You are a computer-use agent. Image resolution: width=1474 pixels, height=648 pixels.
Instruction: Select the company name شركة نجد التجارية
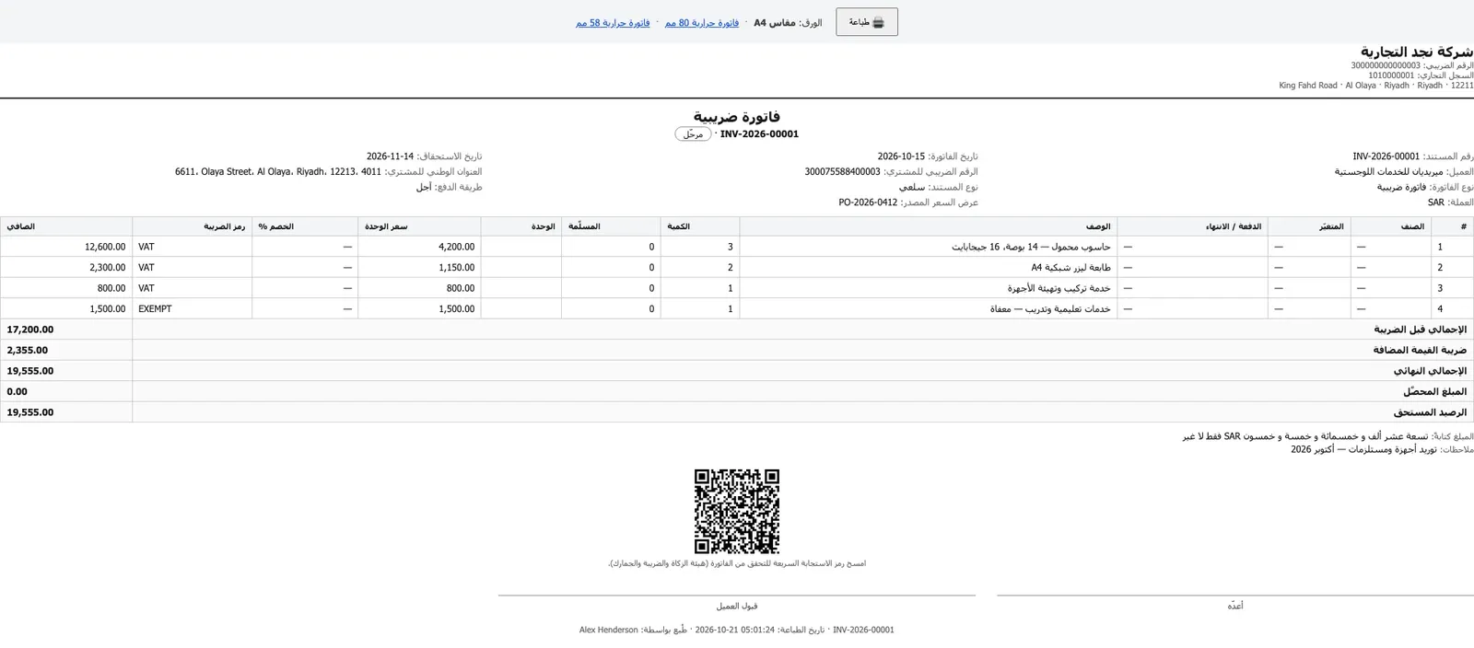point(1417,52)
